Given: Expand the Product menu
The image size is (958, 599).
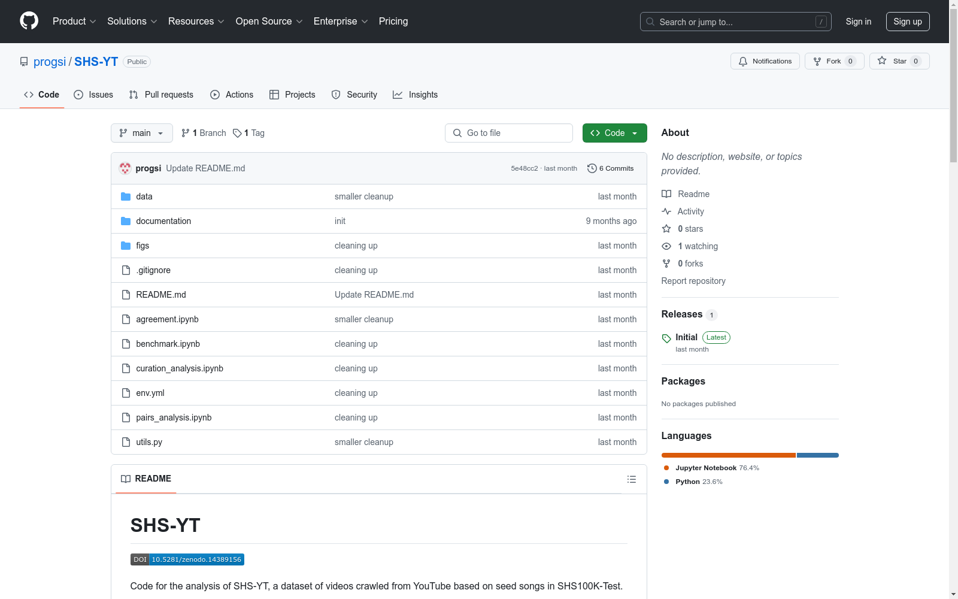Looking at the screenshot, I should 74,21.
